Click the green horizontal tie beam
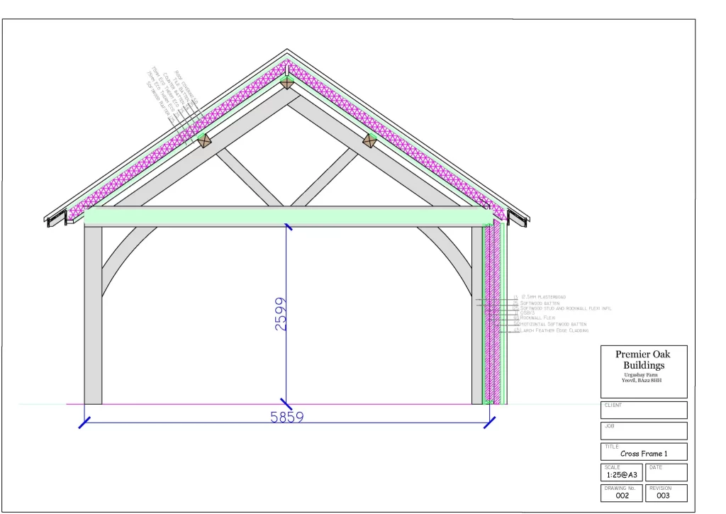 (287, 216)
